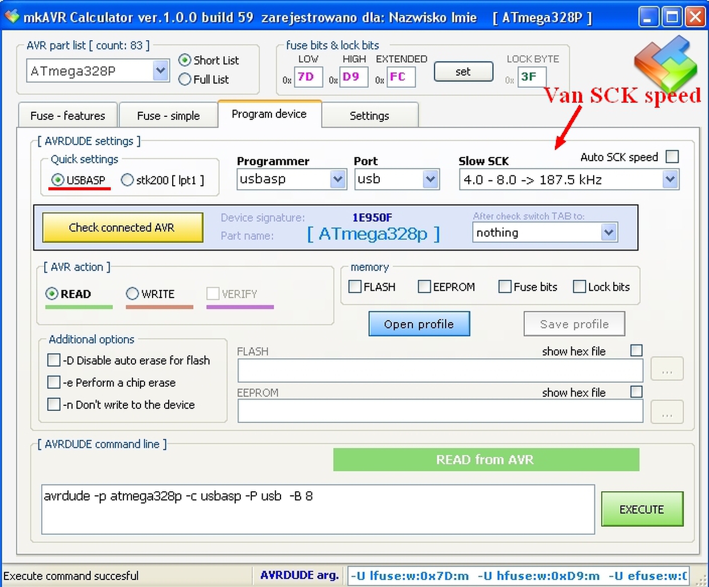709x587 pixels.
Task: Open the After check switch TAB dropdown
Action: [x=609, y=232]
